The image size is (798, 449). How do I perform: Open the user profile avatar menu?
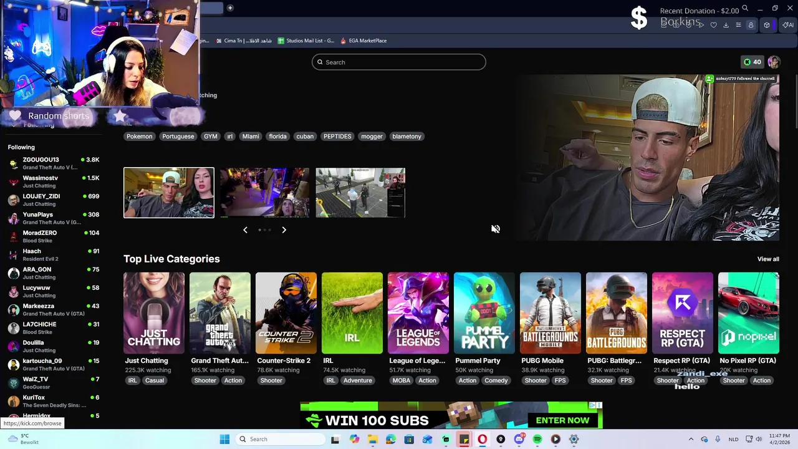[x=774, y=62]
